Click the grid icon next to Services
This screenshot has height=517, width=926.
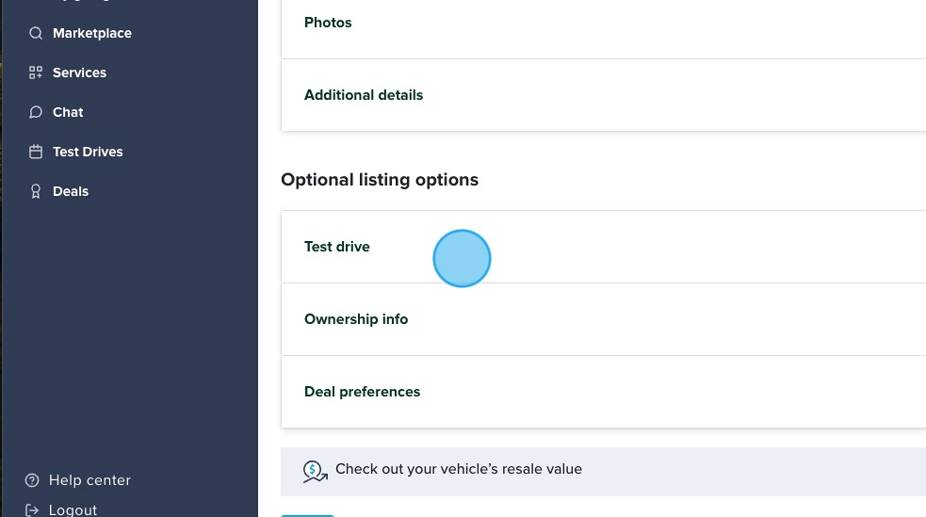[36, 73]
